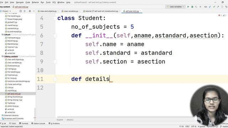228x128 pixels.
Task: Toggle fold end marker on line 9
Action: [55, 62]
